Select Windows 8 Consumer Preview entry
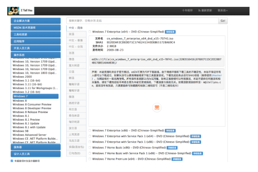The height and width of the screenshot is (172, 258). coord(32,104)
